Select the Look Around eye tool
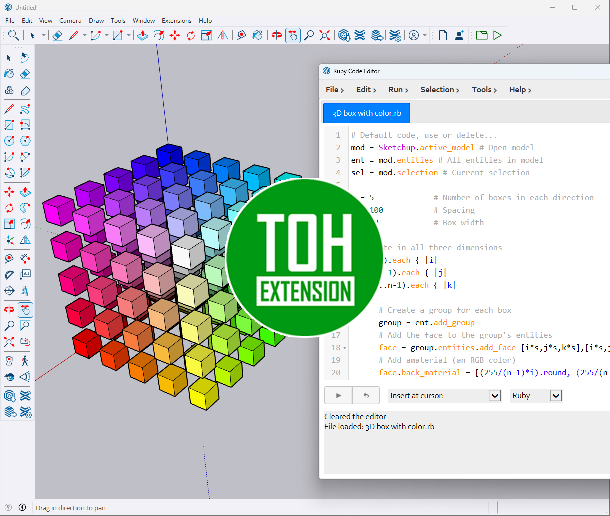The width and height of the screenshot is (610, 516). 9,377
